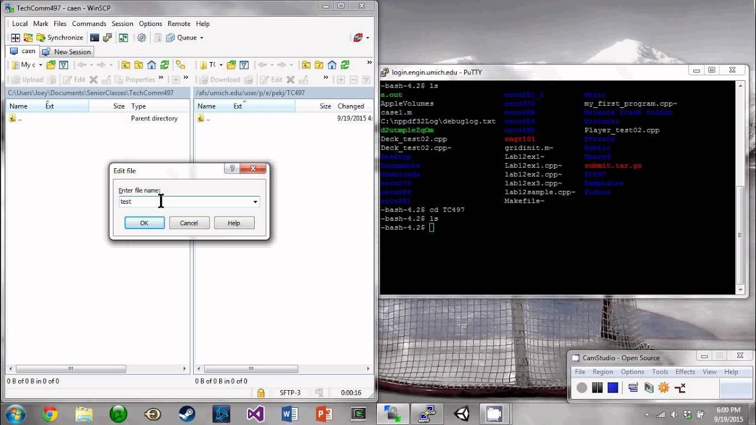Go to local root directory icon
756x425 pixels.
[x=138, y=65]
